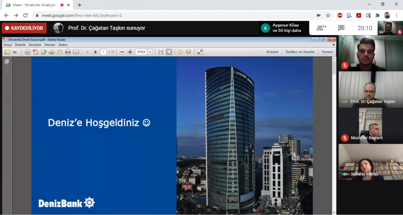Image resolution: width=403 pixels, height=215 pixels.
Task: Open the AdBlock Plus extension
Action: (x=340, y=15)
